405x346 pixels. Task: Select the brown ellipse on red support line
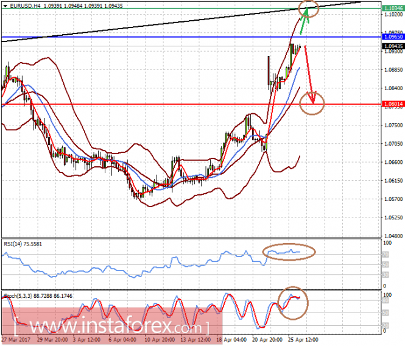[x=312, y=103]
